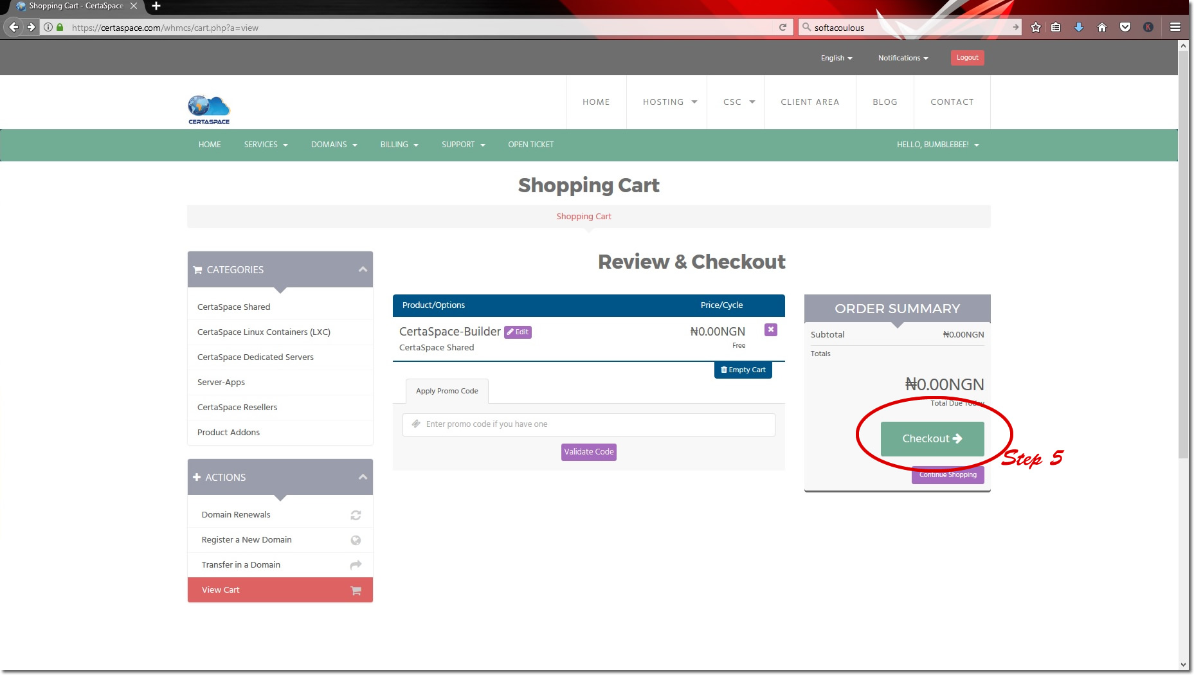Click the promo code input field
Image resolution: width=1194 pixels, height=675 pixels.
[588, 424]
